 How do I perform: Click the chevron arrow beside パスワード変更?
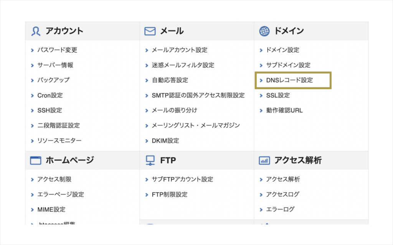[32, 50]
